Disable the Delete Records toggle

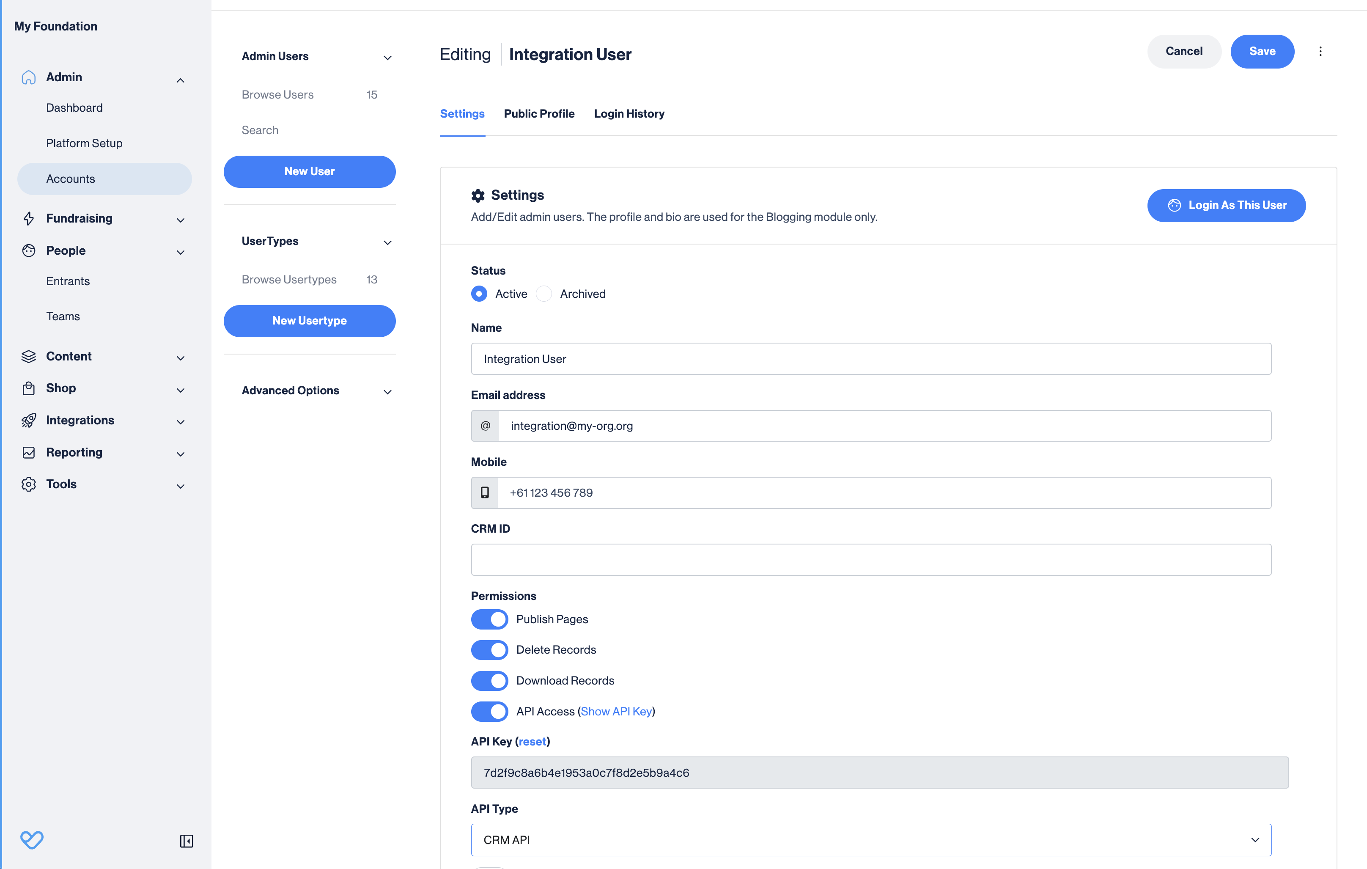(489, 650)
